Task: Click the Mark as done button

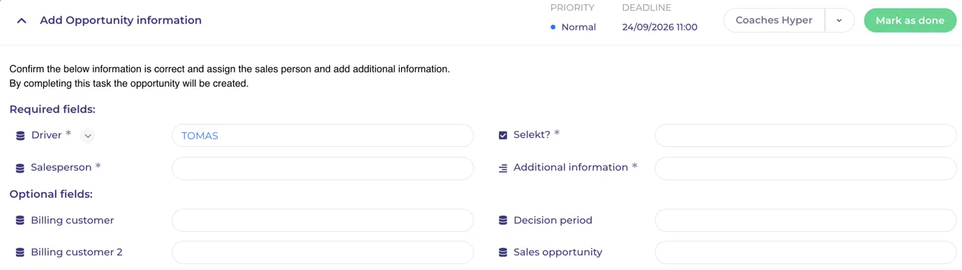Action: (910, 20)
